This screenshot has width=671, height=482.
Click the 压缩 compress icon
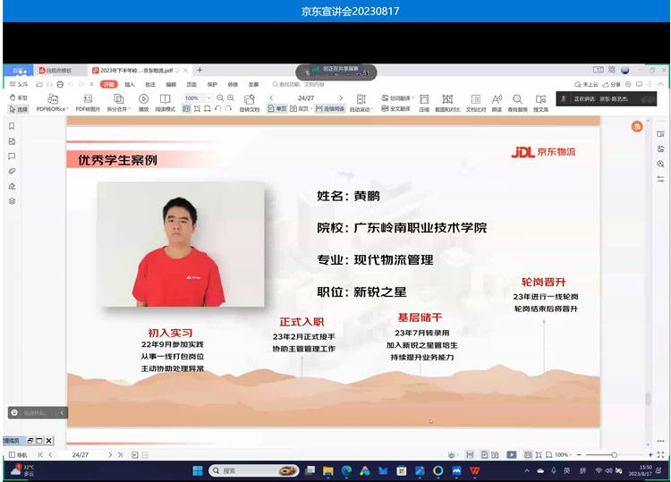424,98
